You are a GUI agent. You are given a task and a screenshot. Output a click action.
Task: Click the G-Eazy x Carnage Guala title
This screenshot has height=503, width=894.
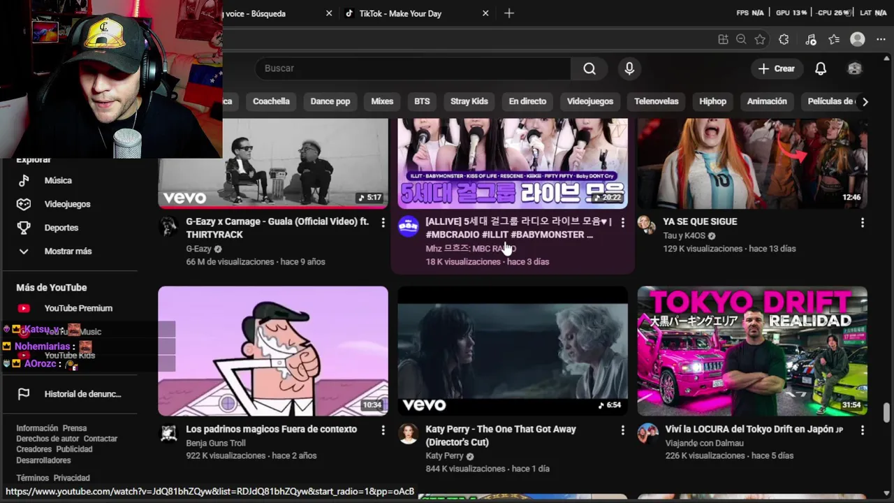[277, 228]
